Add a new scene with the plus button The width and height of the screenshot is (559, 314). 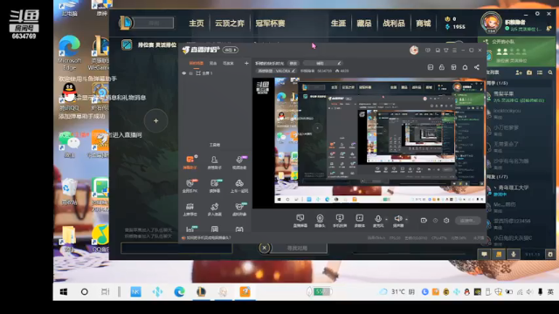(x=246, y=64)
